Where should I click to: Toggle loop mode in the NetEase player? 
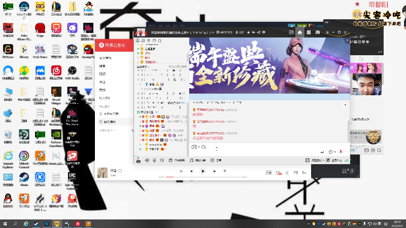[181, 171]
